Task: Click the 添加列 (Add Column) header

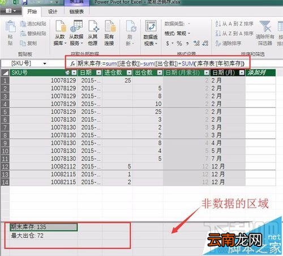Action: (260, 72)
